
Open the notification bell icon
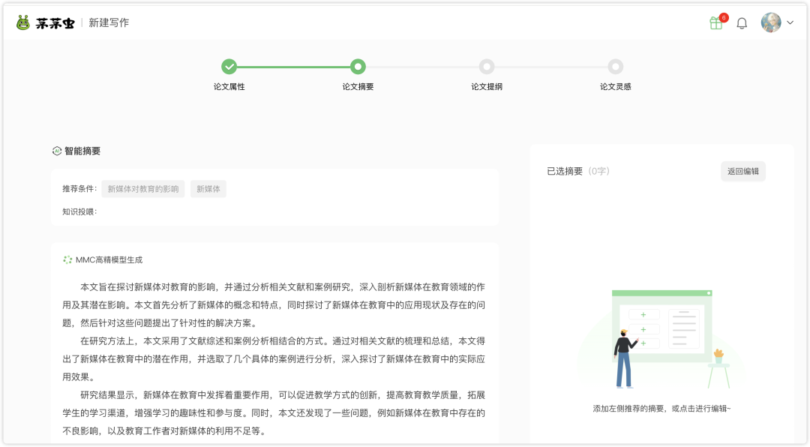pyautogui.click(x=742, y=23)
